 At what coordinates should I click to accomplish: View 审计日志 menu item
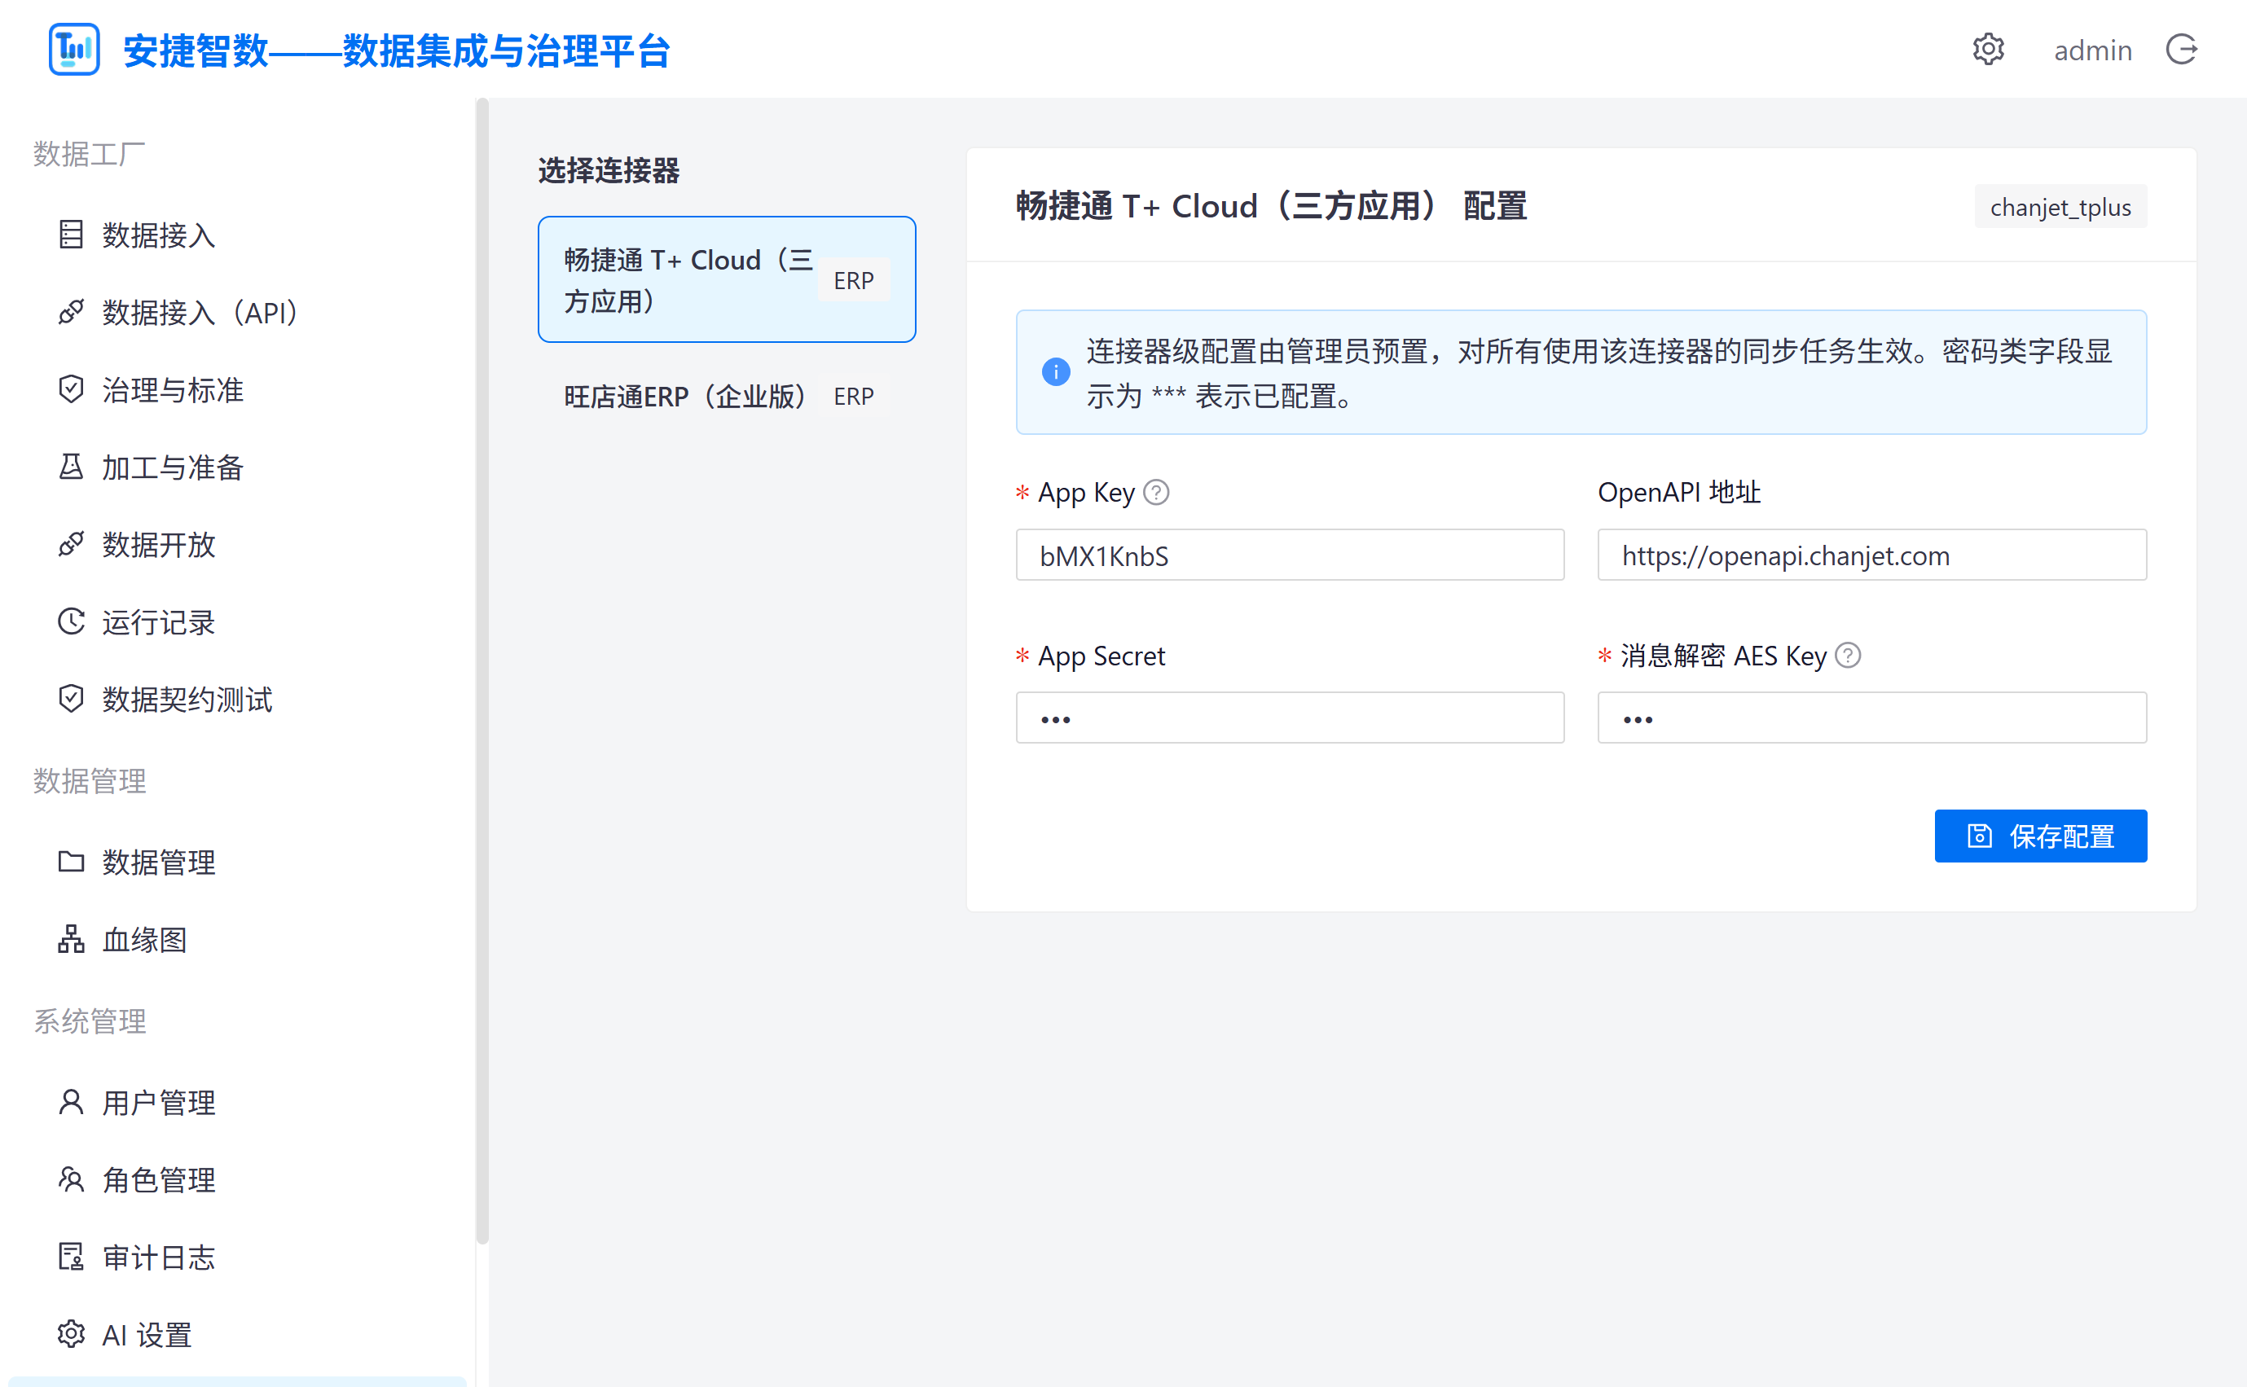239,1257
